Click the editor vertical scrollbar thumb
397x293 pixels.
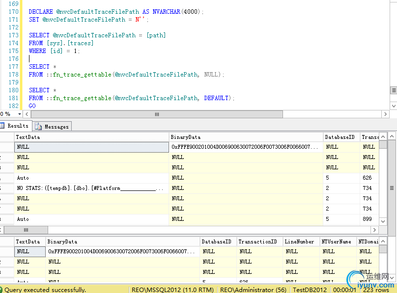[394, 90]
